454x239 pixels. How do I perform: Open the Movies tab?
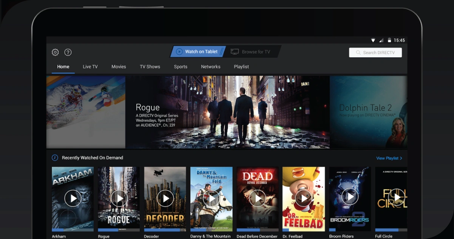(119, 66)
